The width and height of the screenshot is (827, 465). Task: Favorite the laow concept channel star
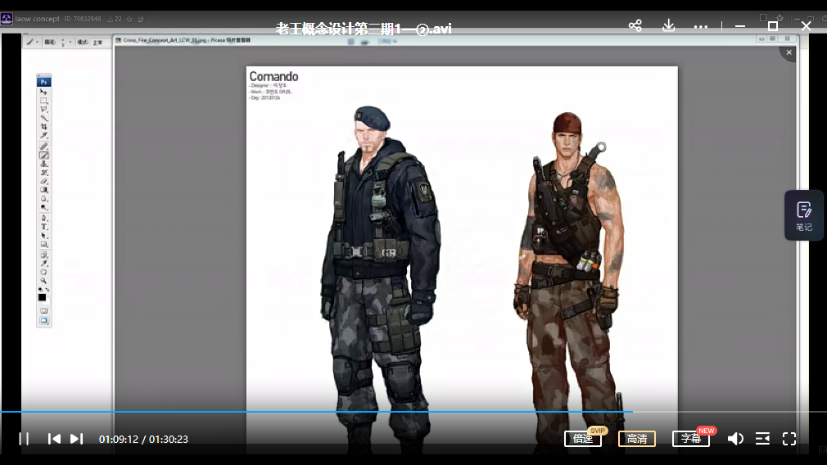tap(129, 19)
